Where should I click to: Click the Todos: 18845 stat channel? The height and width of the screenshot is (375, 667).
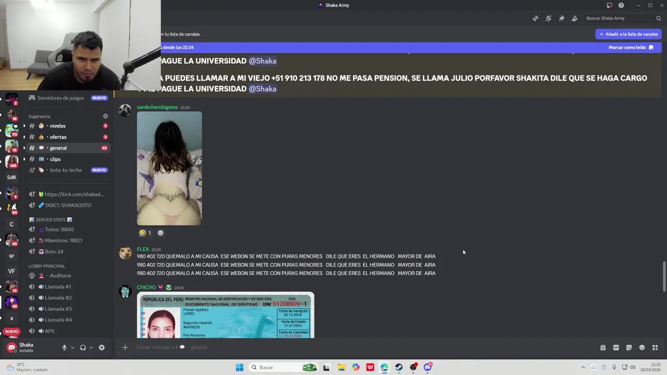click(x=68, y=229)
